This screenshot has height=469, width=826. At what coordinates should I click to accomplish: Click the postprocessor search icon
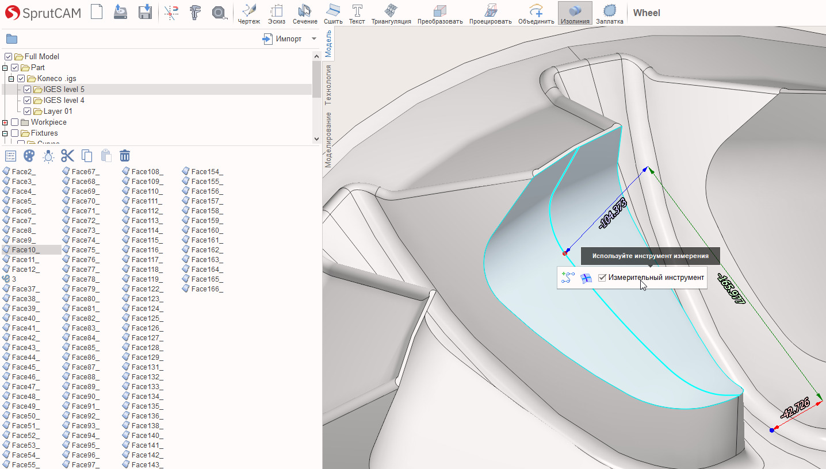tap(219, 12)
